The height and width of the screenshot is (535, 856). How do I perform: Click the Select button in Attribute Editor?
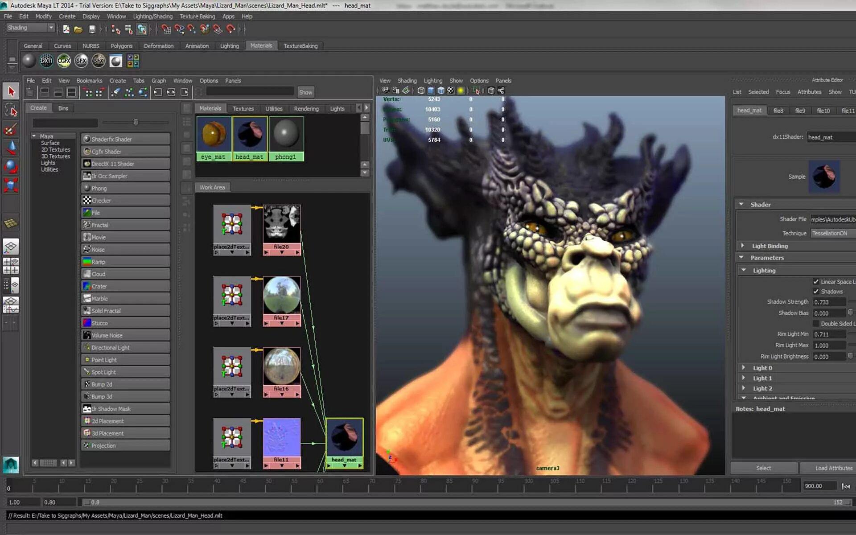(763, 468)
